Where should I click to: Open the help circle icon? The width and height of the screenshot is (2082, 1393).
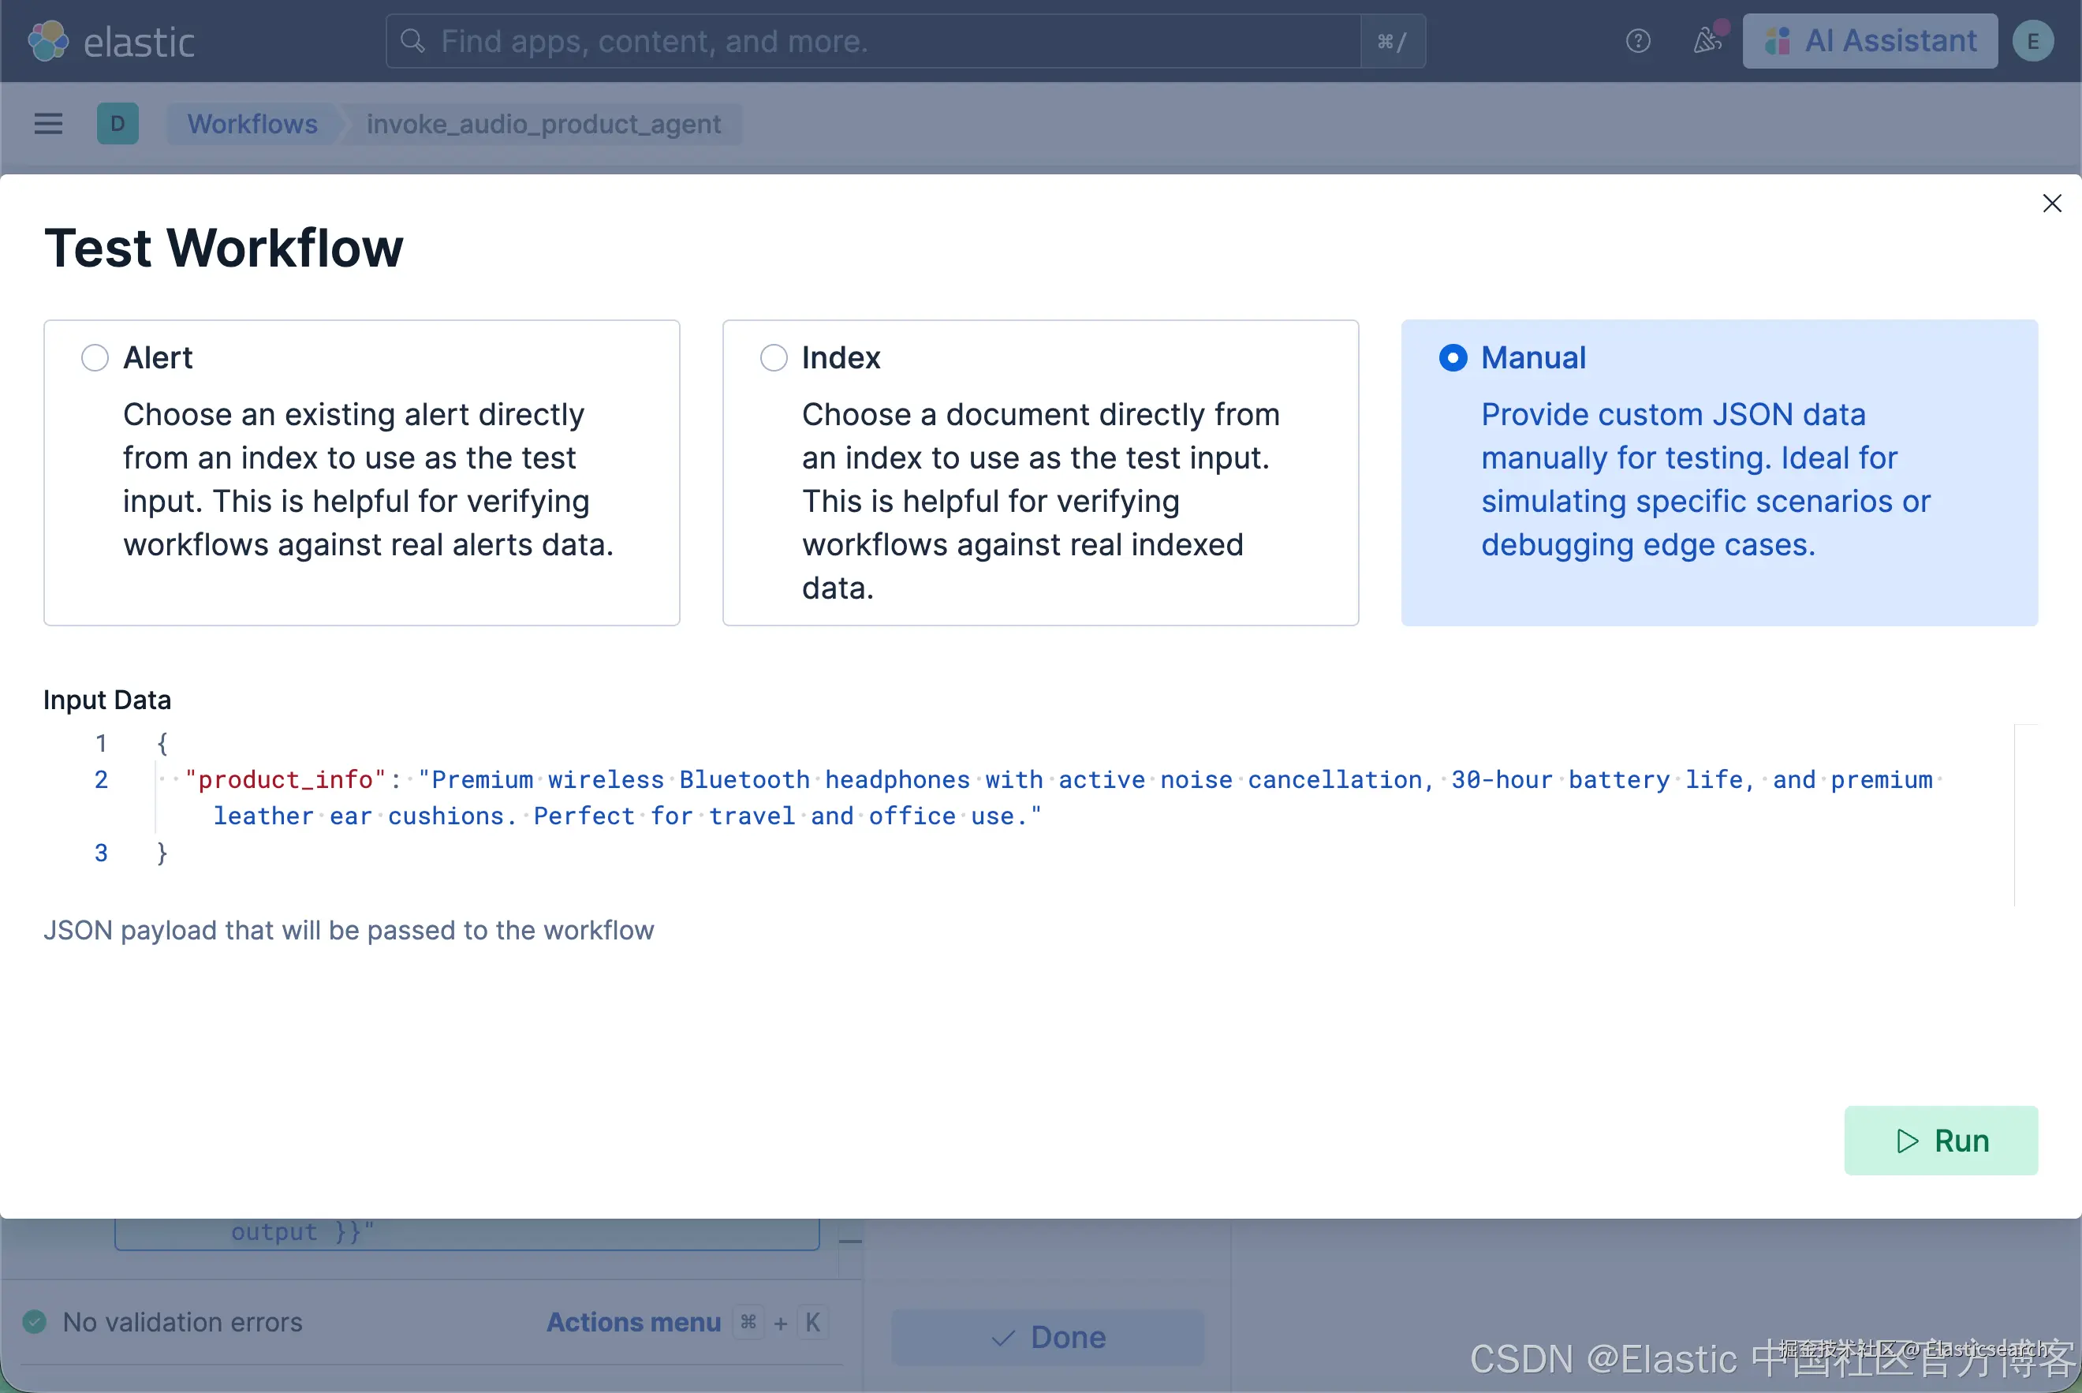[1638, 41]
